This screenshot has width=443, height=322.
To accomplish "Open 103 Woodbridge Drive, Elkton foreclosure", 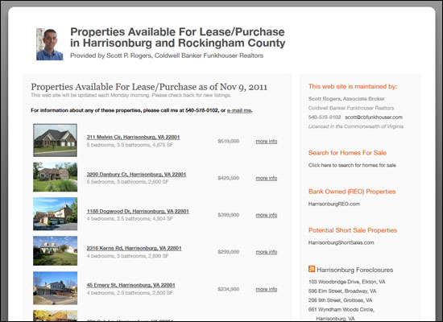I will [347, 282].
